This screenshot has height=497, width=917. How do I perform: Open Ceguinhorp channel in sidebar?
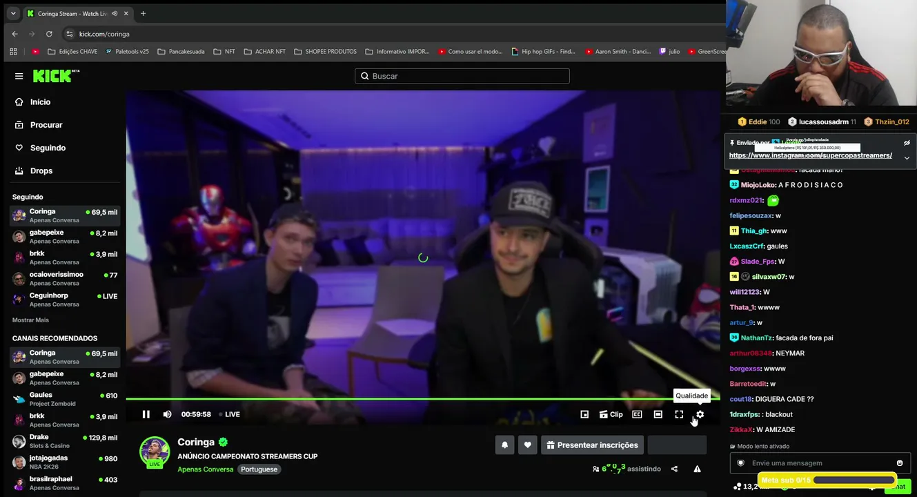click(x=65, y=300)
